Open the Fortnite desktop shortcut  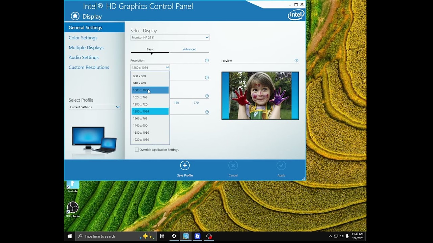coord(73,187)
